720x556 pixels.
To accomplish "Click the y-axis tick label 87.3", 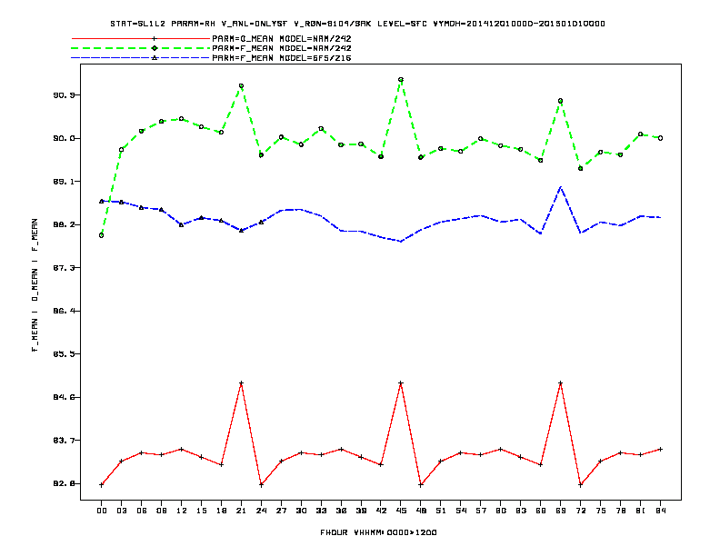I will pos(64,267).
